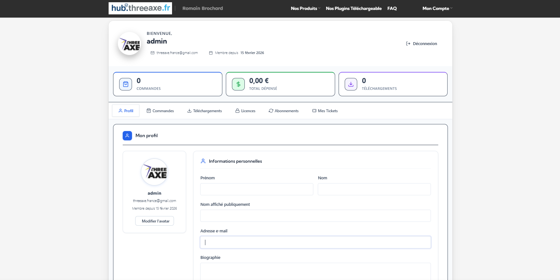Viewport: 560px width, 280px height.
Task: Go to the FAQ page
Action: [x=392, y=8]
